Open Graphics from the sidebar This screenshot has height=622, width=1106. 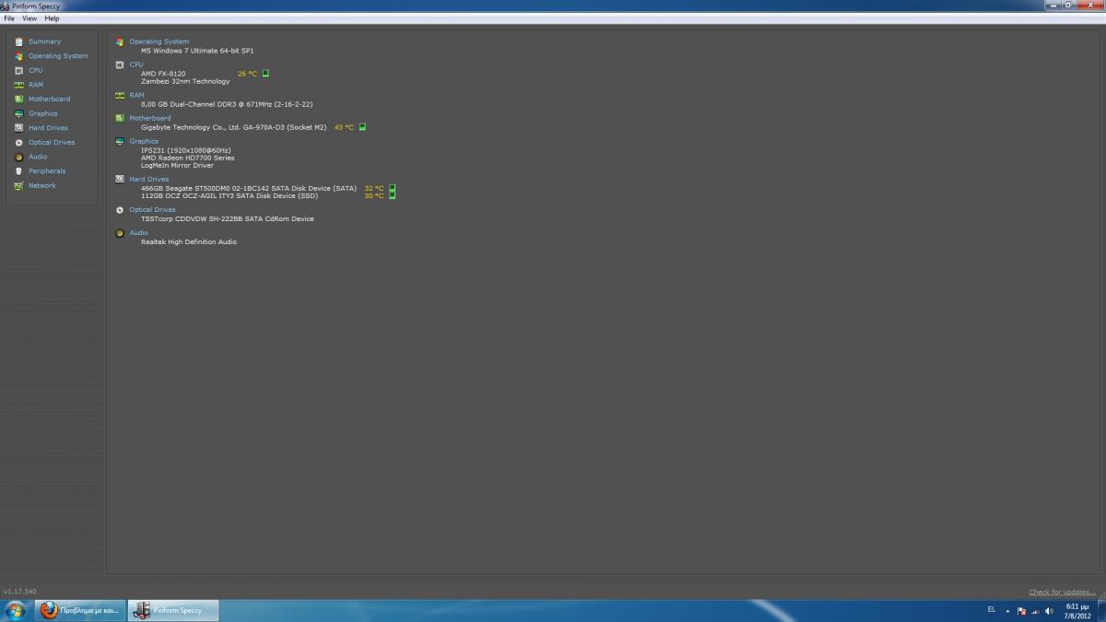click(42, 113)
